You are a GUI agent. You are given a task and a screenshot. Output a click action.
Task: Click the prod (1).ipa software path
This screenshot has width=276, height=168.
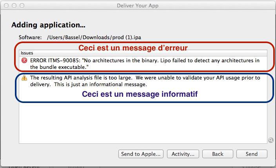(x=94, y=38)
